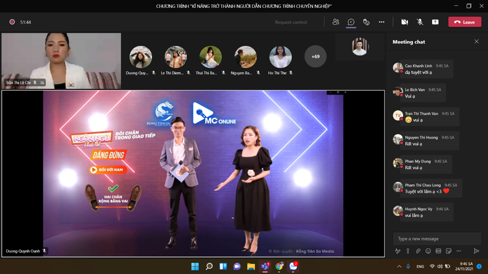Select Duong Quy... participant avatar
This screenshot has width=488, height=274.
tap(141, 57)
